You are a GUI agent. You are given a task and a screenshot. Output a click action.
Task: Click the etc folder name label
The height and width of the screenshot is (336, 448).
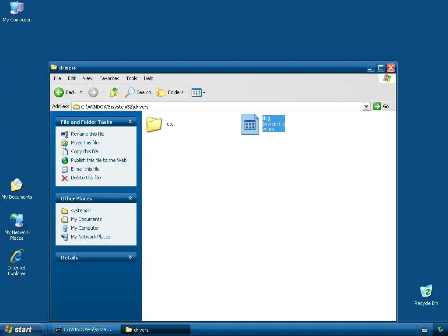[170, 124]
